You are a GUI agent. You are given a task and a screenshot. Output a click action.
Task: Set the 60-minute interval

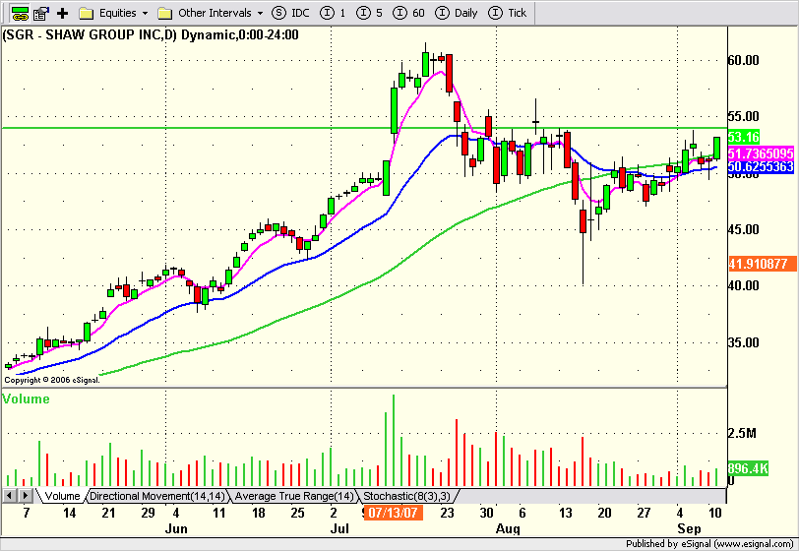click(x=408, y=13)
